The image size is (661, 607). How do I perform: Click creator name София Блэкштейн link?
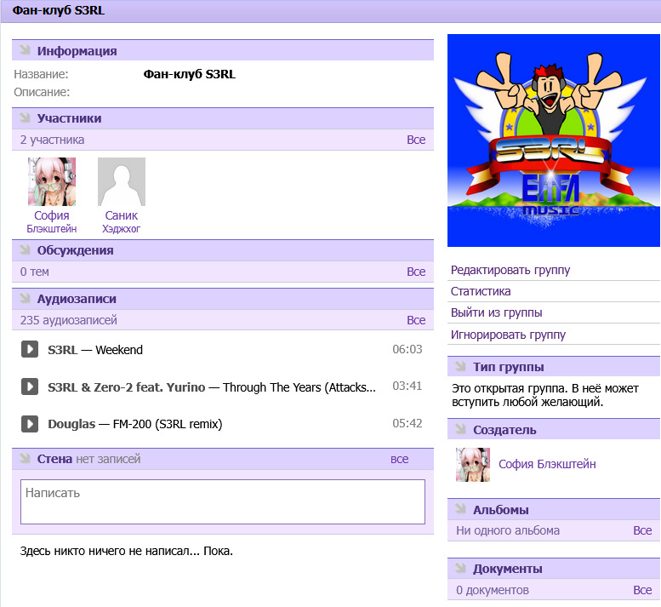[x=547, y=464]
